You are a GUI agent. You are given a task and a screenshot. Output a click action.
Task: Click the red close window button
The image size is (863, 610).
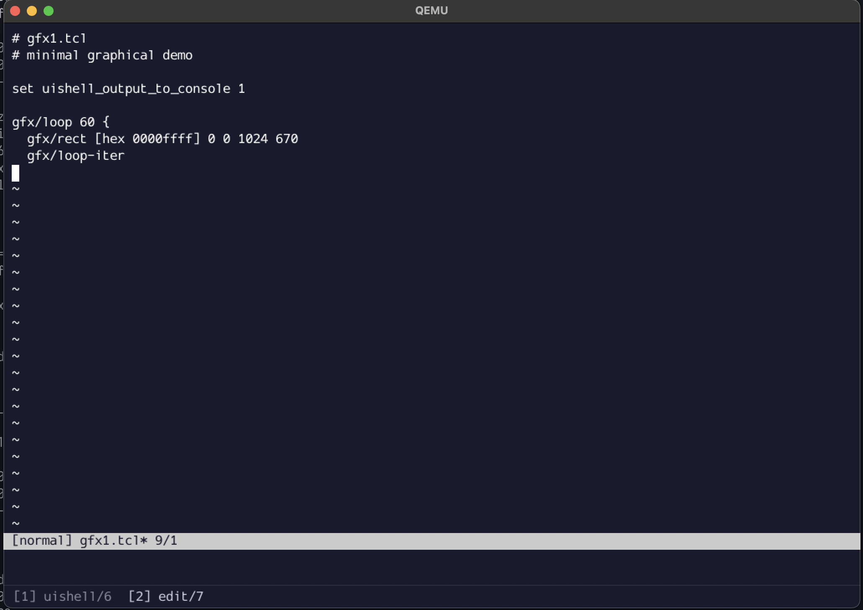tap(15, 11)
